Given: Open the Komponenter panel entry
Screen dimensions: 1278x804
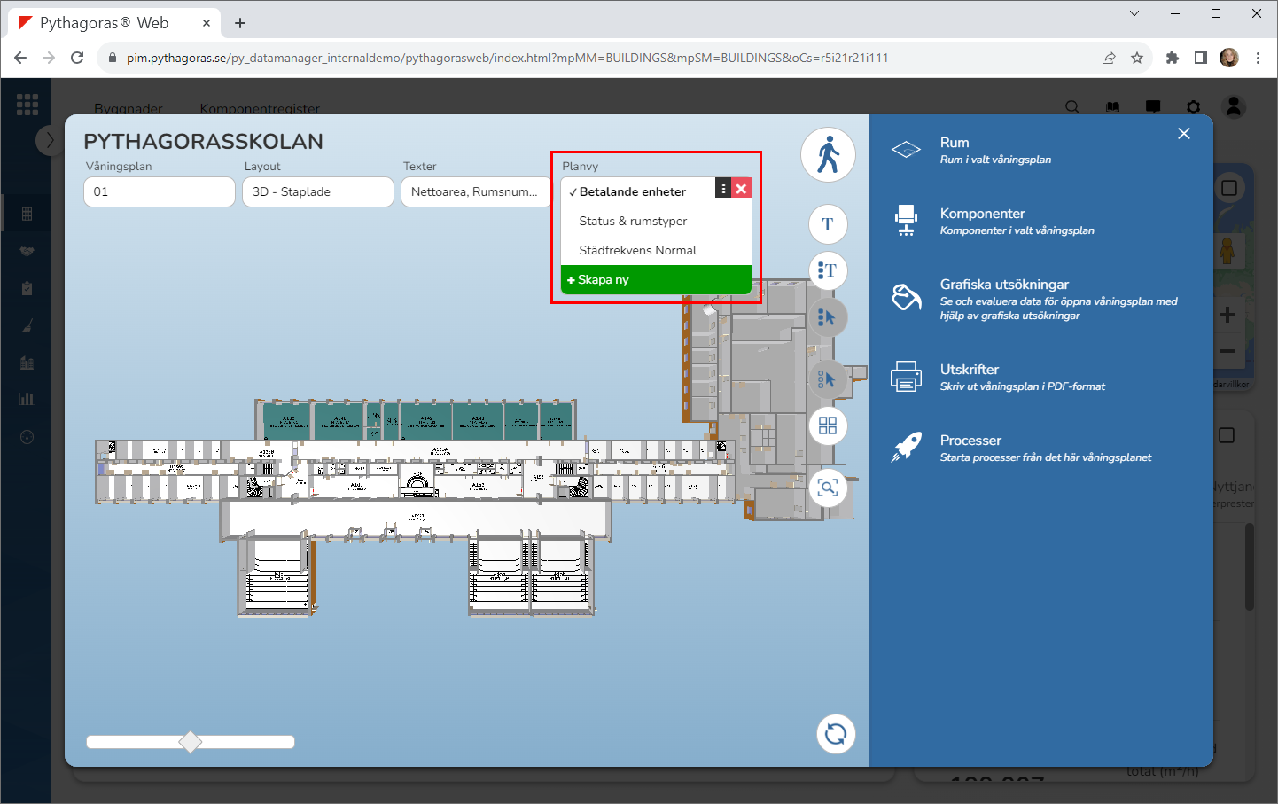Looking at the screenshot, I should 982,221.
